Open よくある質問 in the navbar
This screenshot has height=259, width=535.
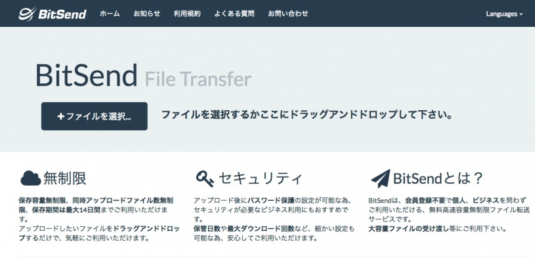[234, 14]
